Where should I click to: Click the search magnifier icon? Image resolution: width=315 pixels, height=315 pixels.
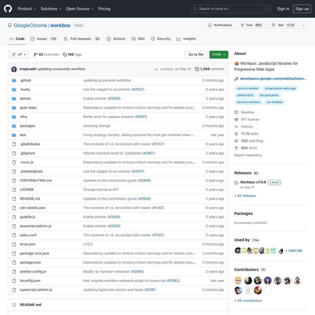[195, 9]
